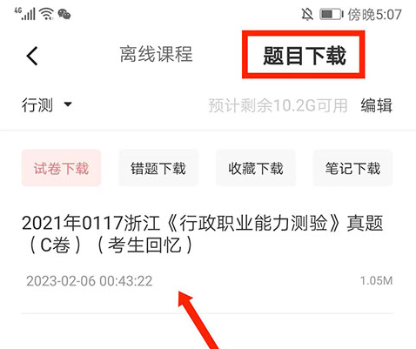416x349 pixels.
Task: Tap the 傍晚5:07 clock
Action: click(374, 15)
